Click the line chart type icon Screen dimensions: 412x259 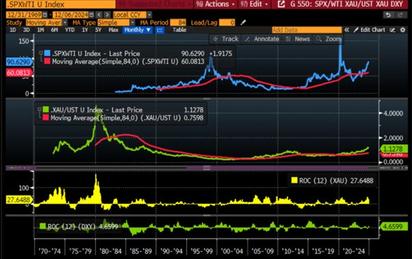coord(159,30)
